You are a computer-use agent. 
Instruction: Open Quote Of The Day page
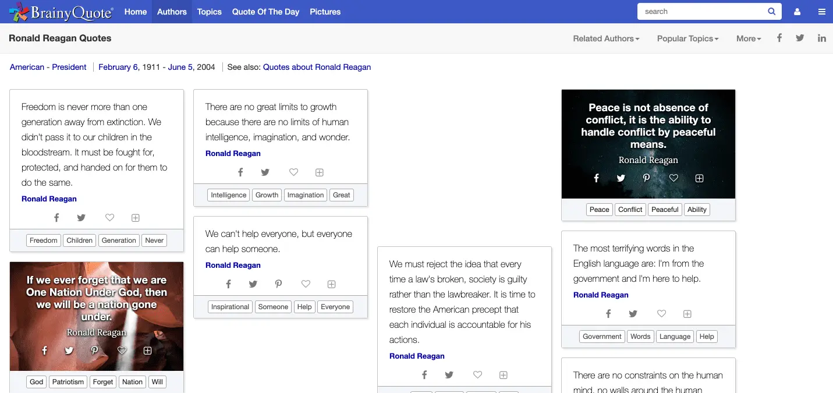point(265,12)
